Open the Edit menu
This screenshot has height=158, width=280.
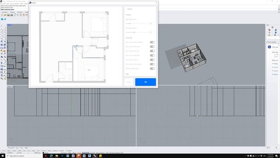4,4
